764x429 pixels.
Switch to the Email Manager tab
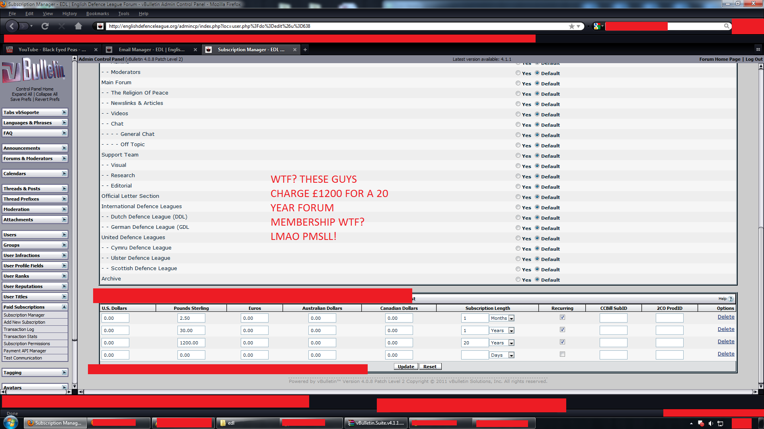point(151,50)
